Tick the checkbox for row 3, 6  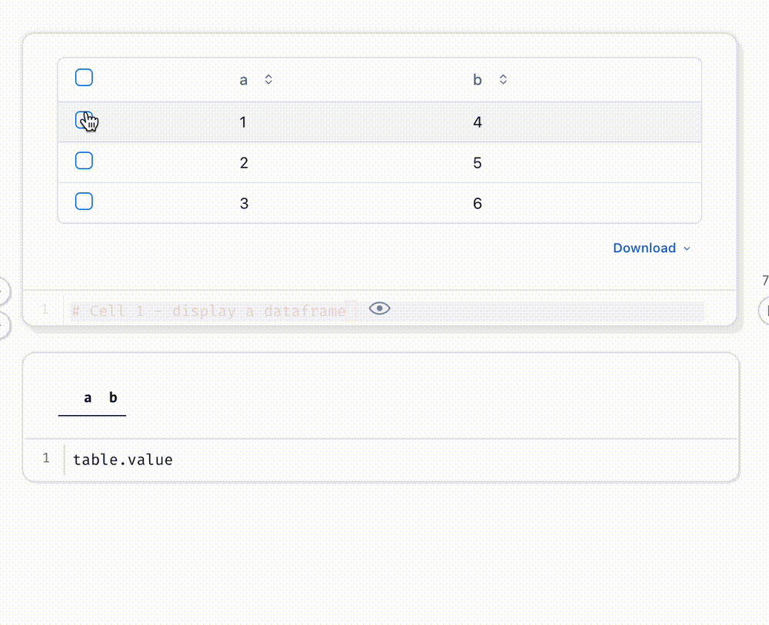coord(84,201)
